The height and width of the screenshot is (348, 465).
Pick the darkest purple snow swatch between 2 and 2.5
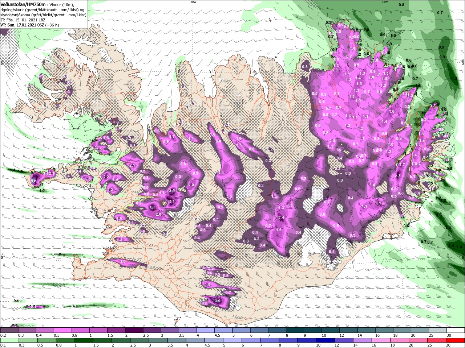click(x=134, y=330)
